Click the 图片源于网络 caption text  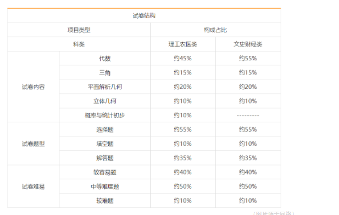point(274,213)
